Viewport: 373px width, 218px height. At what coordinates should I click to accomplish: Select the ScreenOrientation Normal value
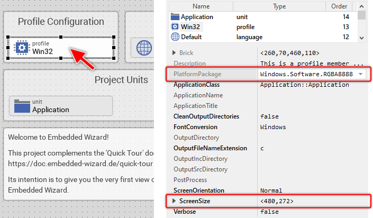click(x=271, y=190)
